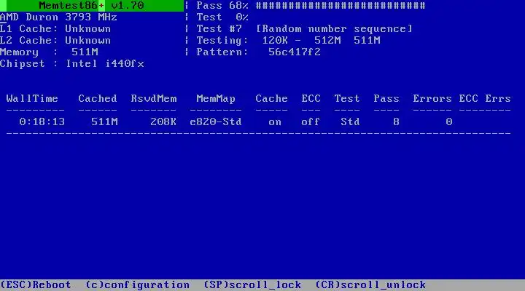The image size is (525, 291).
Task: Click the Test 0% progress indicator
Action: click(x=222, y=17)
